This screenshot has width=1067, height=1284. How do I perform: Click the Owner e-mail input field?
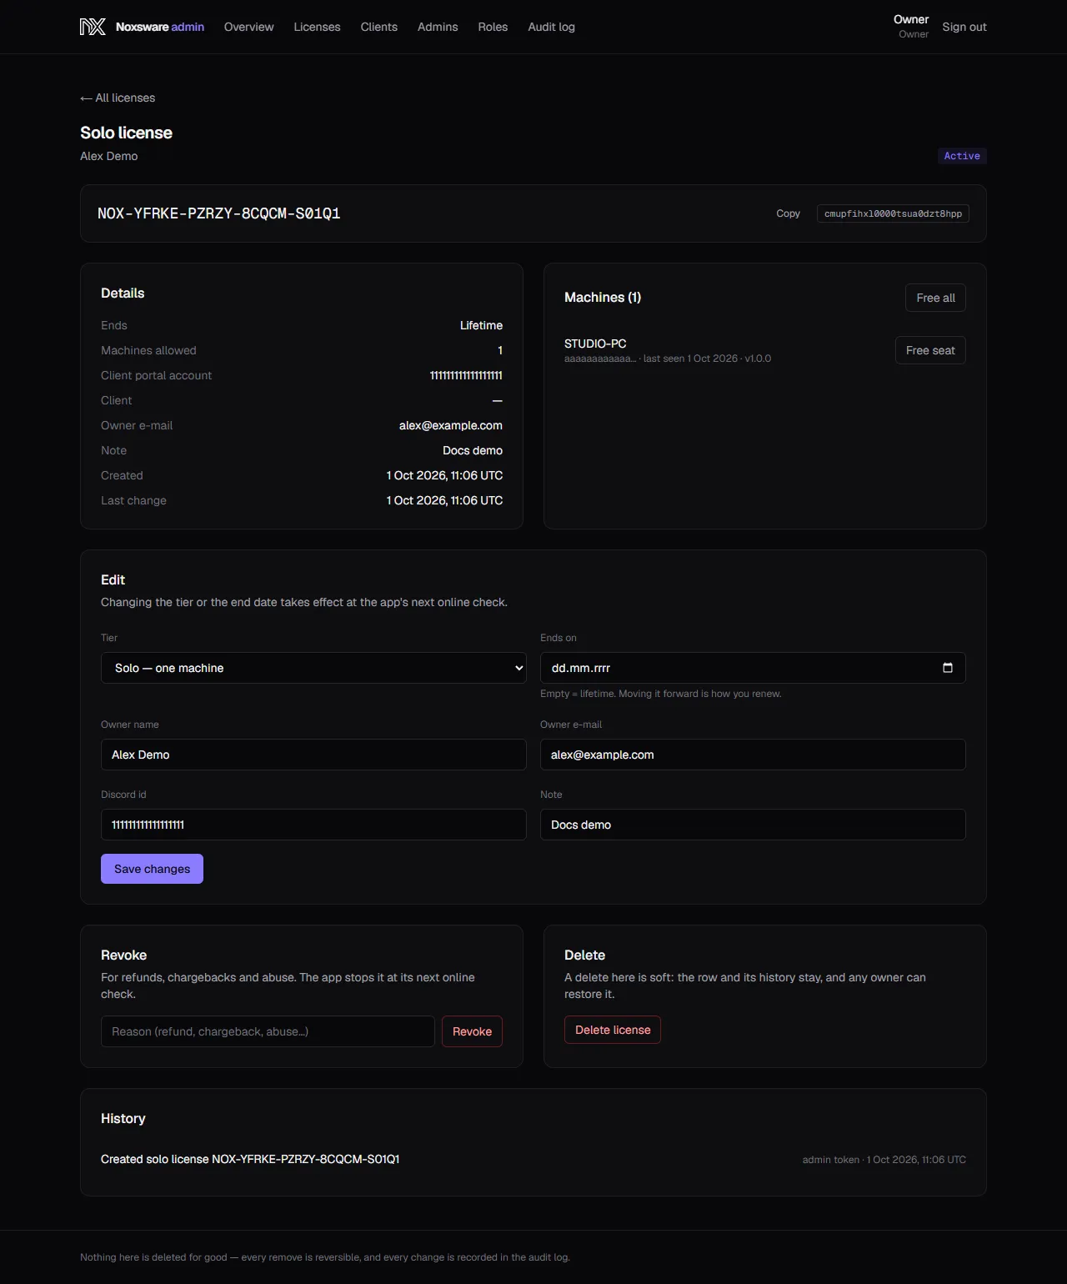[x=753, y=755]
